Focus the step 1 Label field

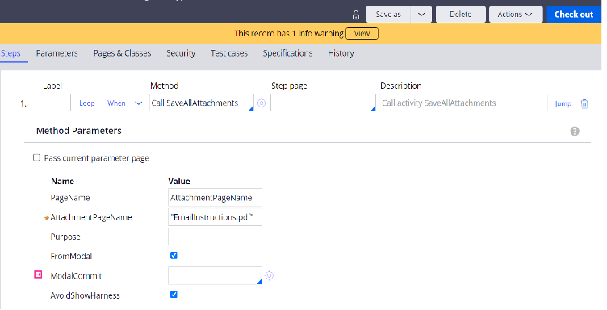pyautogui.click(x=57, y=103)
